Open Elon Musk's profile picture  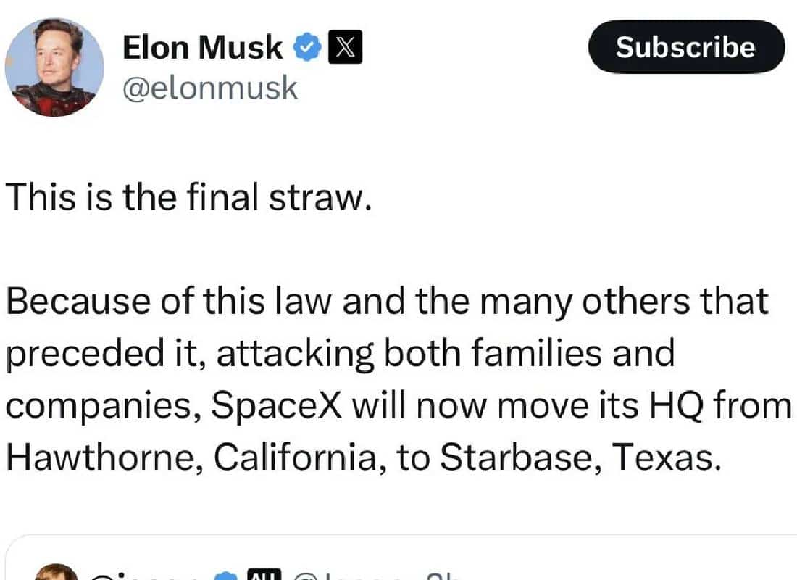click(x=54, y=67)
